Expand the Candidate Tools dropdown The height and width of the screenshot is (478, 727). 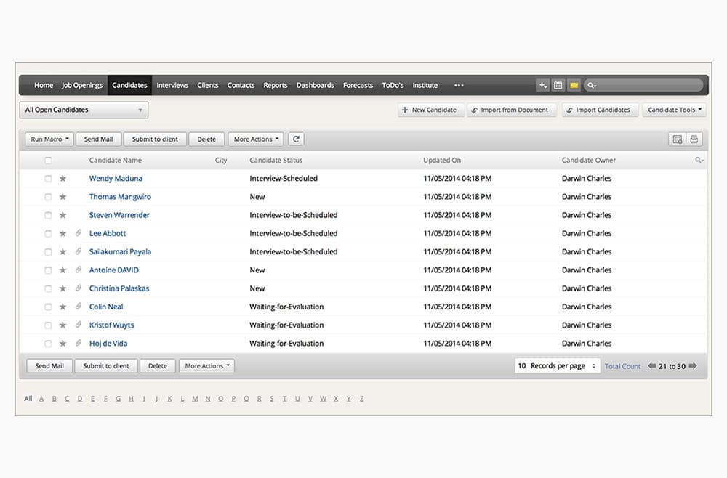pyautogui.click(x=674, y=110)
